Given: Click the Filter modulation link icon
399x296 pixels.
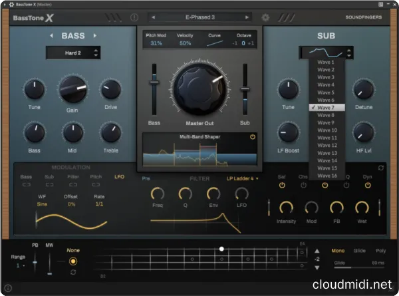Looking at the screenshot, I should (x=73, y=184).
